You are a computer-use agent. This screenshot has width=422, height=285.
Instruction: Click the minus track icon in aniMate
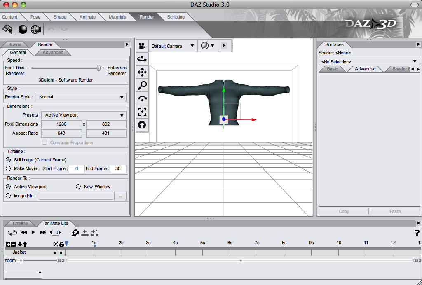[13, 244]
